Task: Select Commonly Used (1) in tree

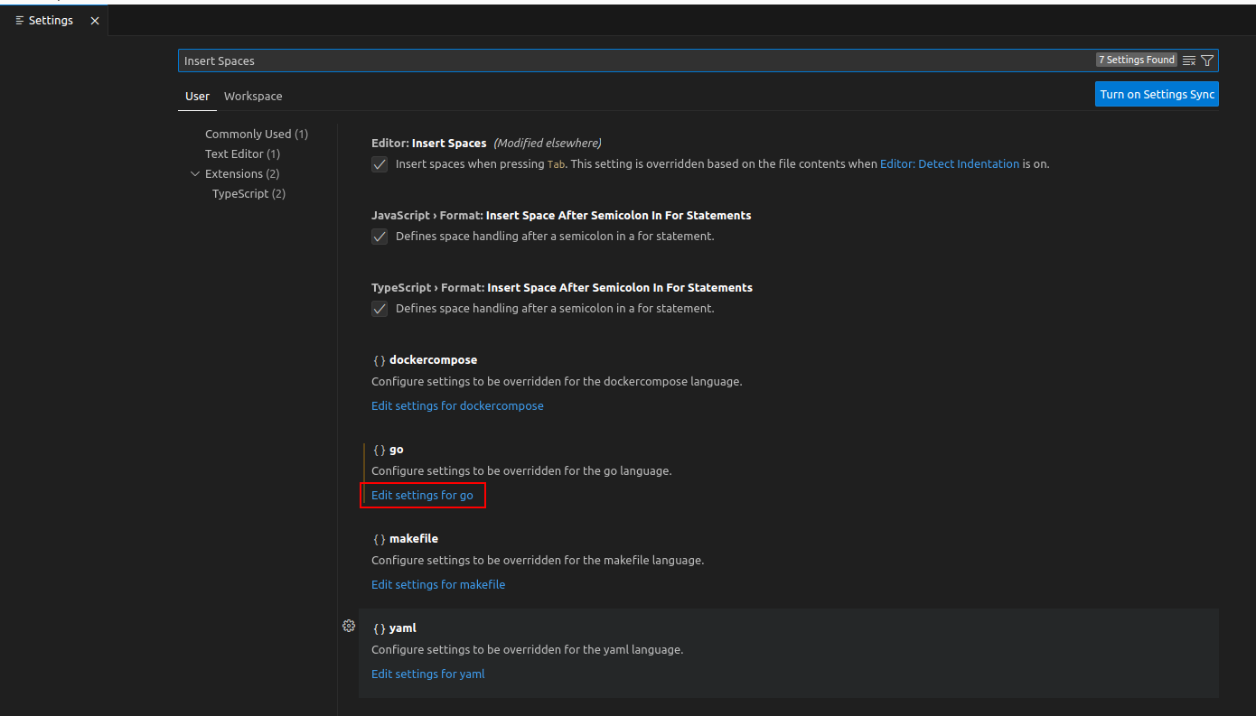Action: 257,134
